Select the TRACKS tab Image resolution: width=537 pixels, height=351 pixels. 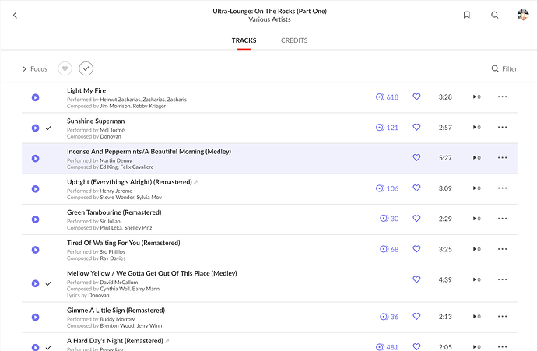click(244, 40)
